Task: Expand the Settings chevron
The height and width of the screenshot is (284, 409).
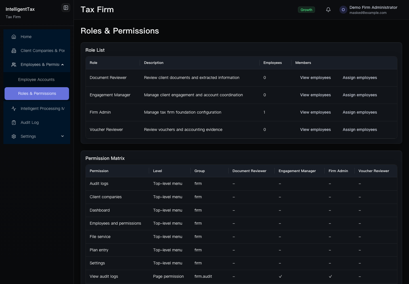Action: tap(62, 136)
